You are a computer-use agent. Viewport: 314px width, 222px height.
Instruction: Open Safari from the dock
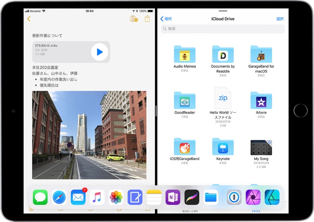(59, 197)
